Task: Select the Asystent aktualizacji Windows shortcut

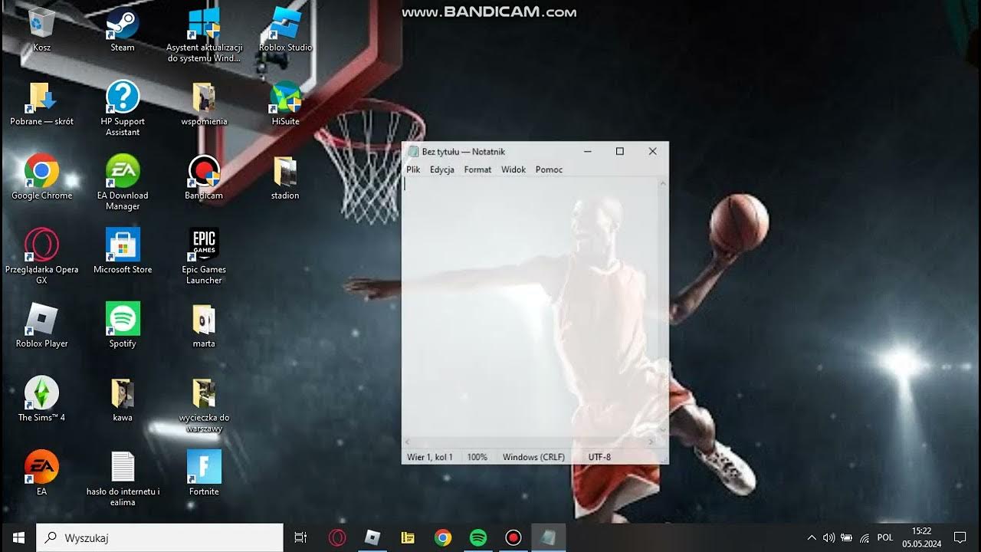Action: 204,34
